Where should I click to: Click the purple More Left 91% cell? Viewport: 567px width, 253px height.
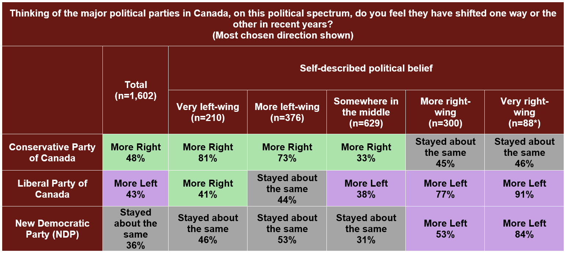(x=524, y=188)
